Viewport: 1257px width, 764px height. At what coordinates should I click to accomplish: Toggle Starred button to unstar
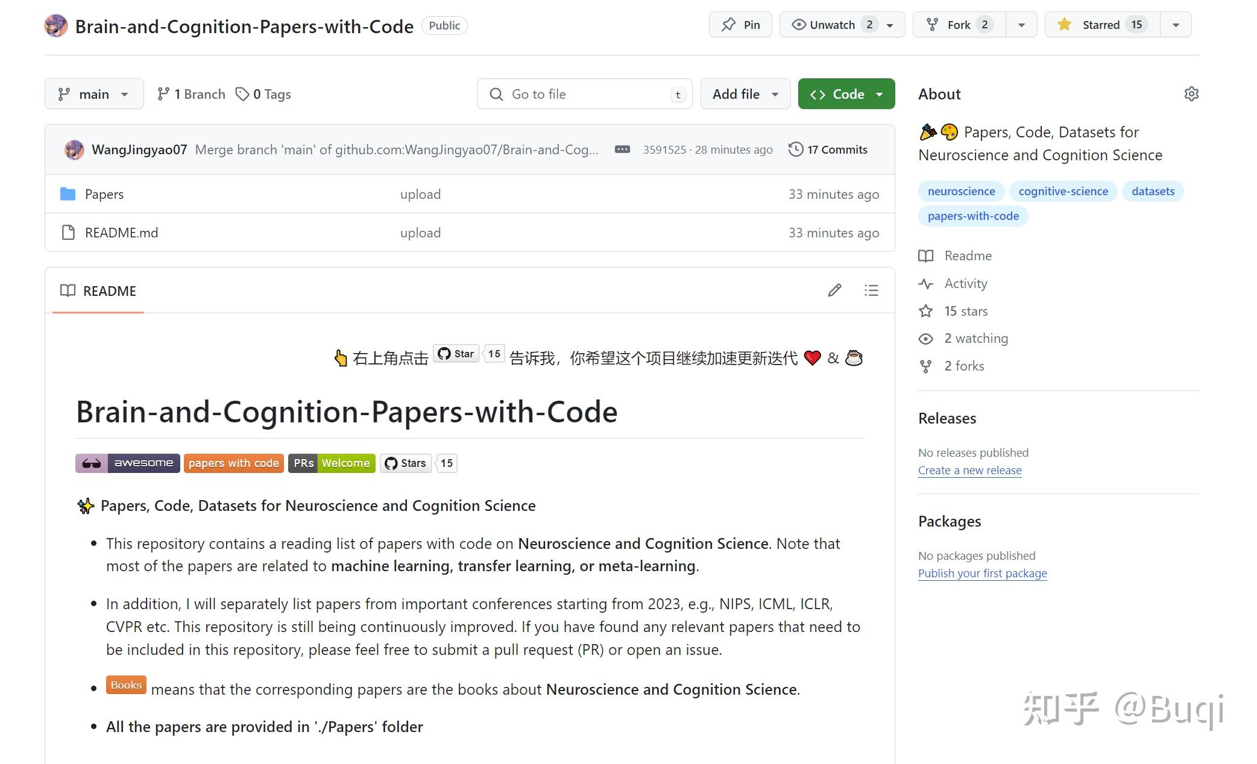click(x=1101, y=25)
